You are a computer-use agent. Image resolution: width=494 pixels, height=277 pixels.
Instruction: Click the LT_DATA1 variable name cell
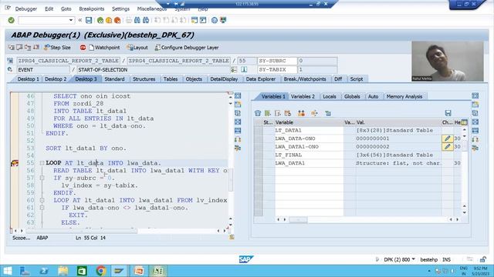pos(309,130)
